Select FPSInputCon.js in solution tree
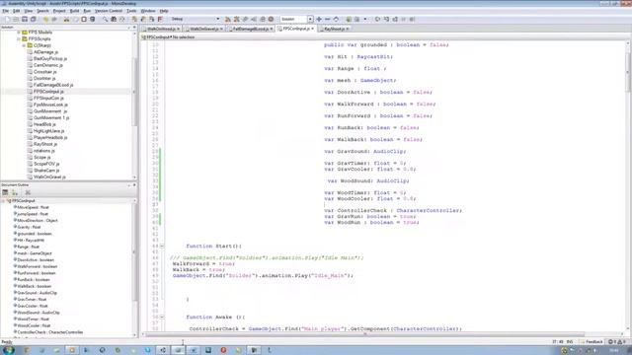632x355 pixels. pos(48,98)
